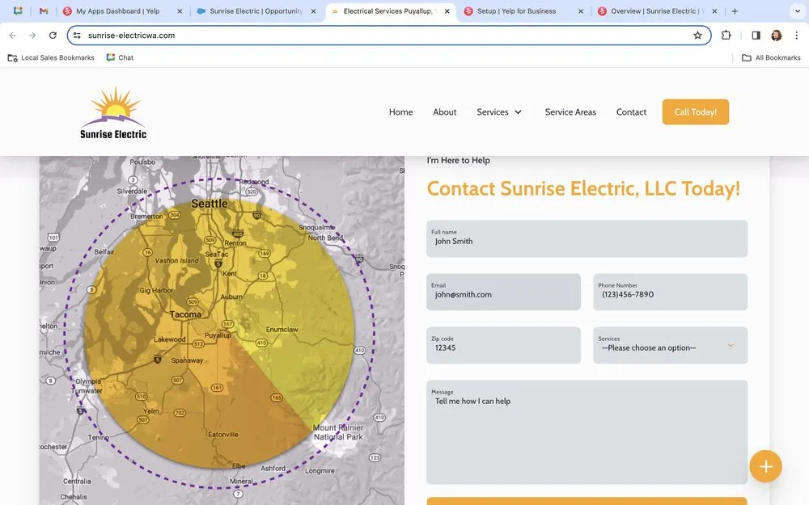Click the browser profile avatar
809x505 pixels.
click(x=776, y=35)
